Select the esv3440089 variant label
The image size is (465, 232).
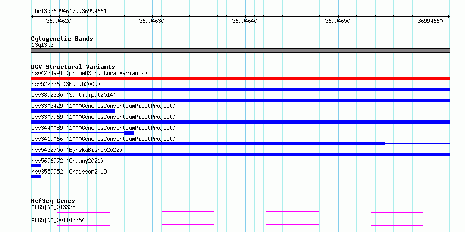click(103, 128)
